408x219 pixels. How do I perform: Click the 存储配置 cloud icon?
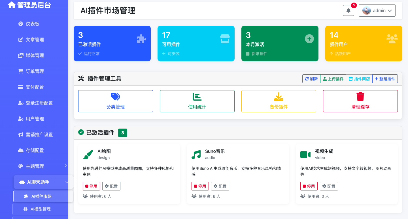pyautogui.click(x=21, y=150)
